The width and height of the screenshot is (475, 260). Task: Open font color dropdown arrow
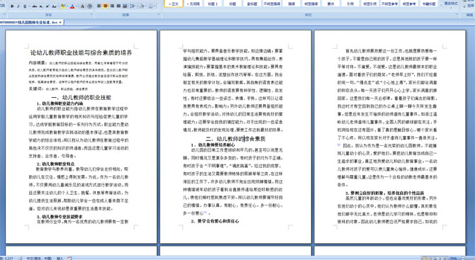click(77, 6)
